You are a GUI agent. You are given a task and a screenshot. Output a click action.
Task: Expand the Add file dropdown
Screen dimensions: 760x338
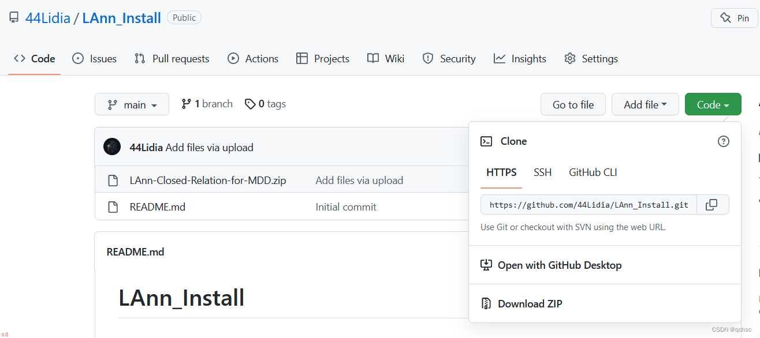(x=645, y=104)
